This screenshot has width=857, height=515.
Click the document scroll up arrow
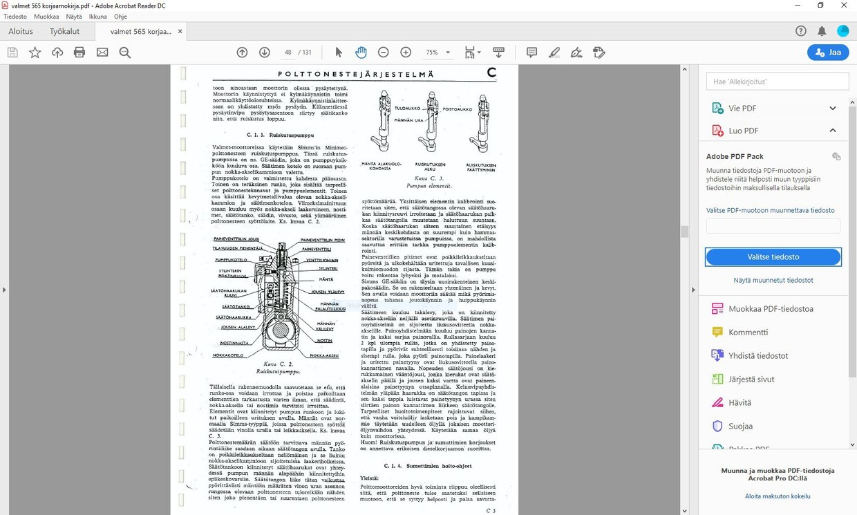click(x=684, y=69)
